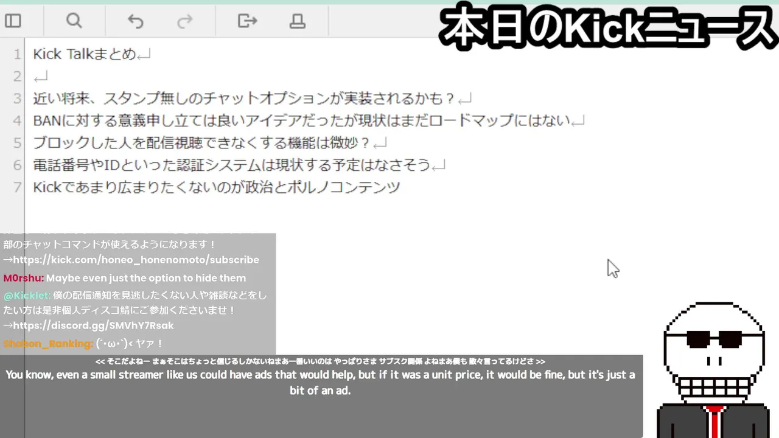Undo the last edit
Screen dimensions: 779x438
[x=135, y=21]
